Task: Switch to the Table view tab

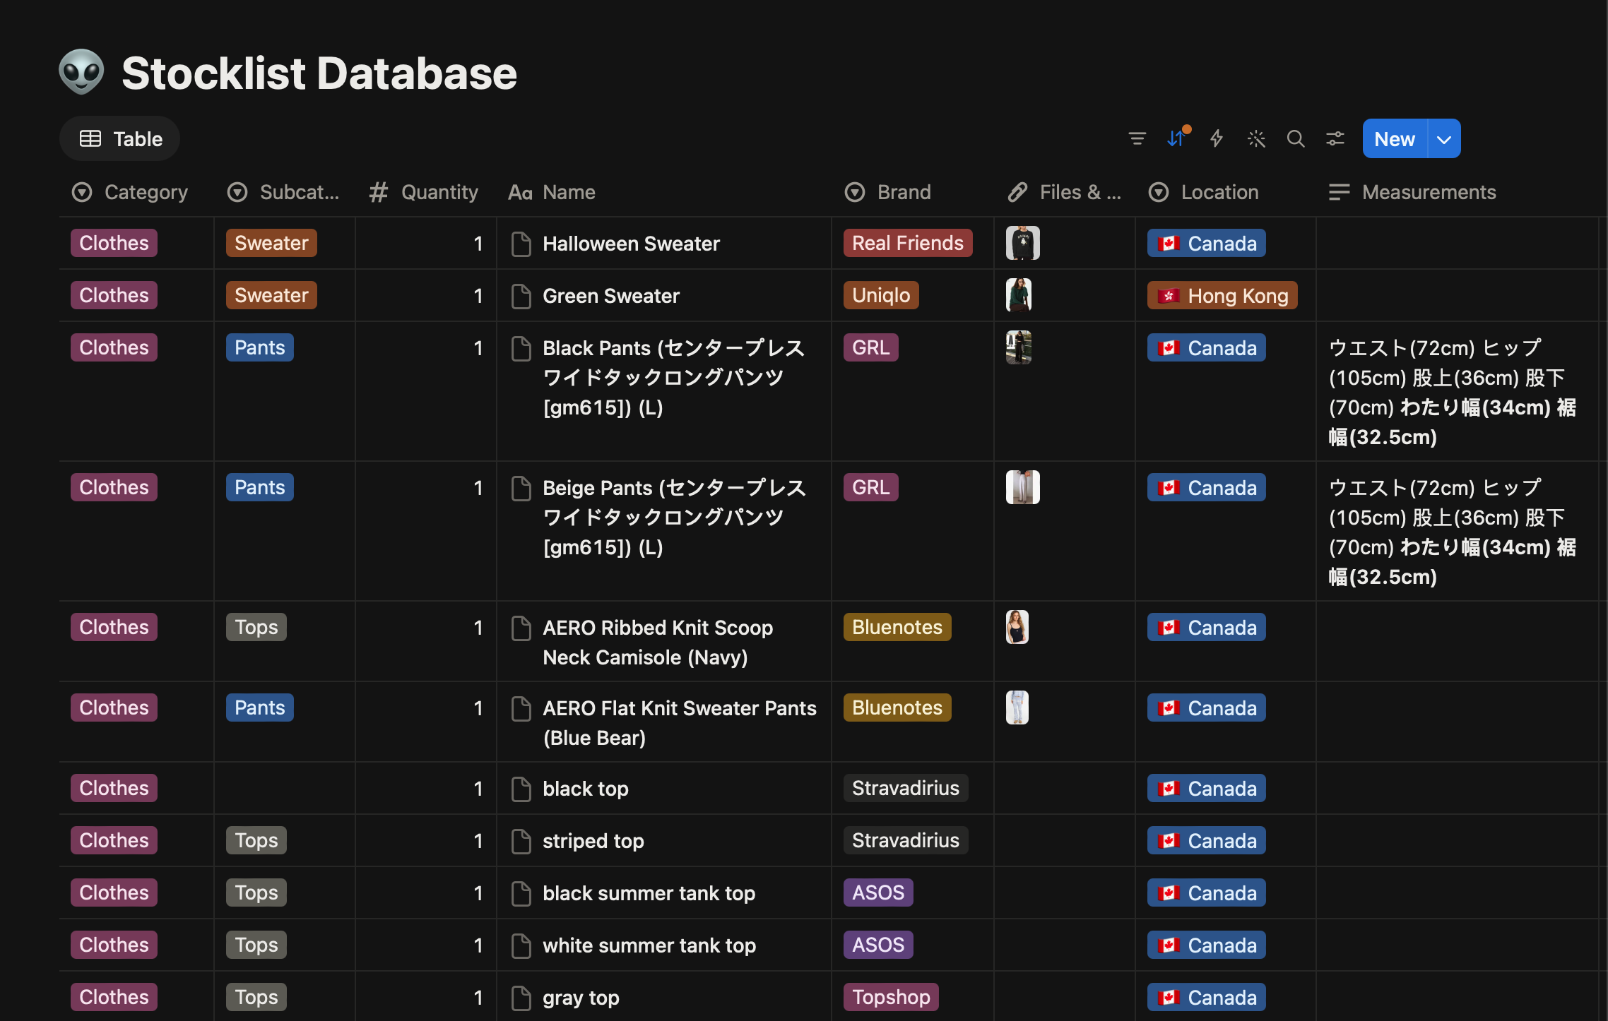Action: pyautogui.click(x=120, y=138)
